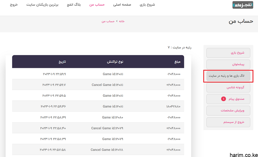Open بلاگ انفج from the top menu

click(x=75, y=5)
